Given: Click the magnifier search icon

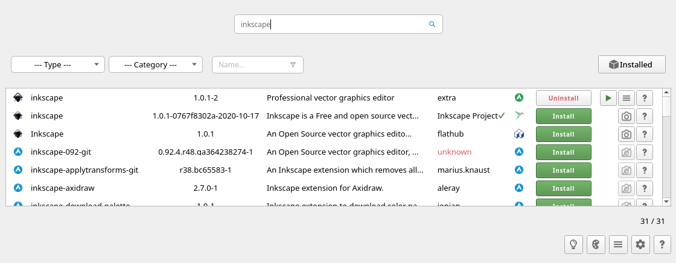Looking at the screenshot, I should tap(432, 25).
